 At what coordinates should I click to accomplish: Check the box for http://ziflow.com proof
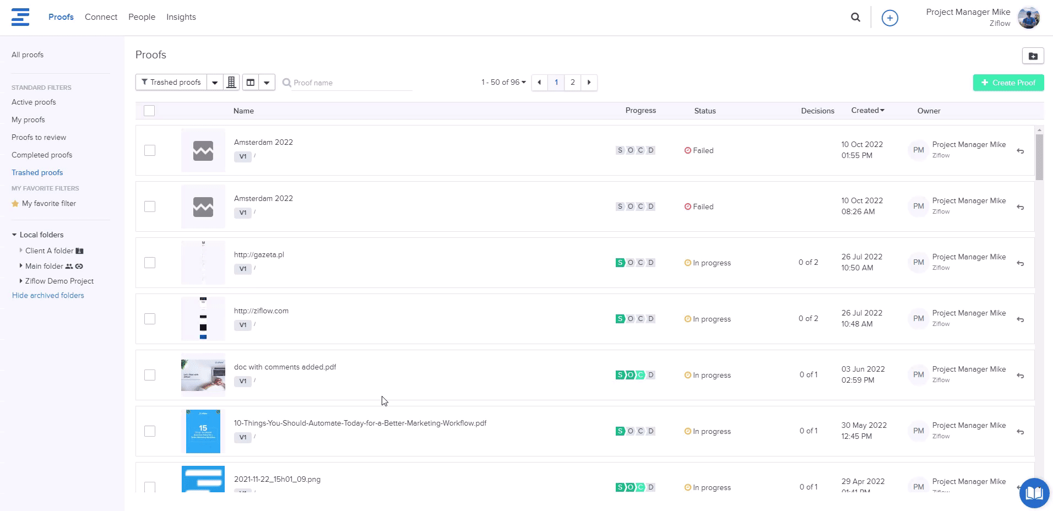point(150,319)
